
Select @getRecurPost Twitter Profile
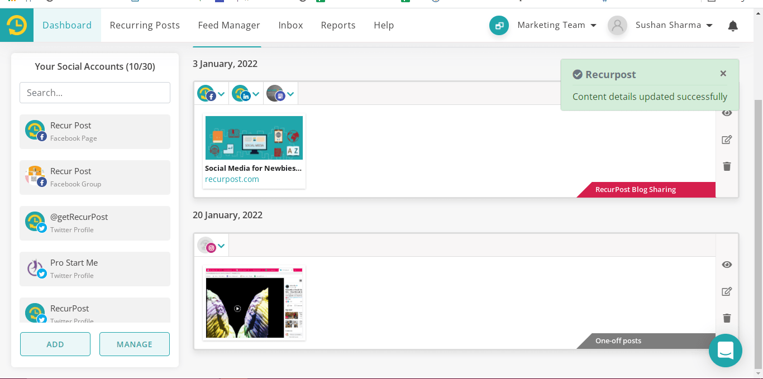click(95, 223)
